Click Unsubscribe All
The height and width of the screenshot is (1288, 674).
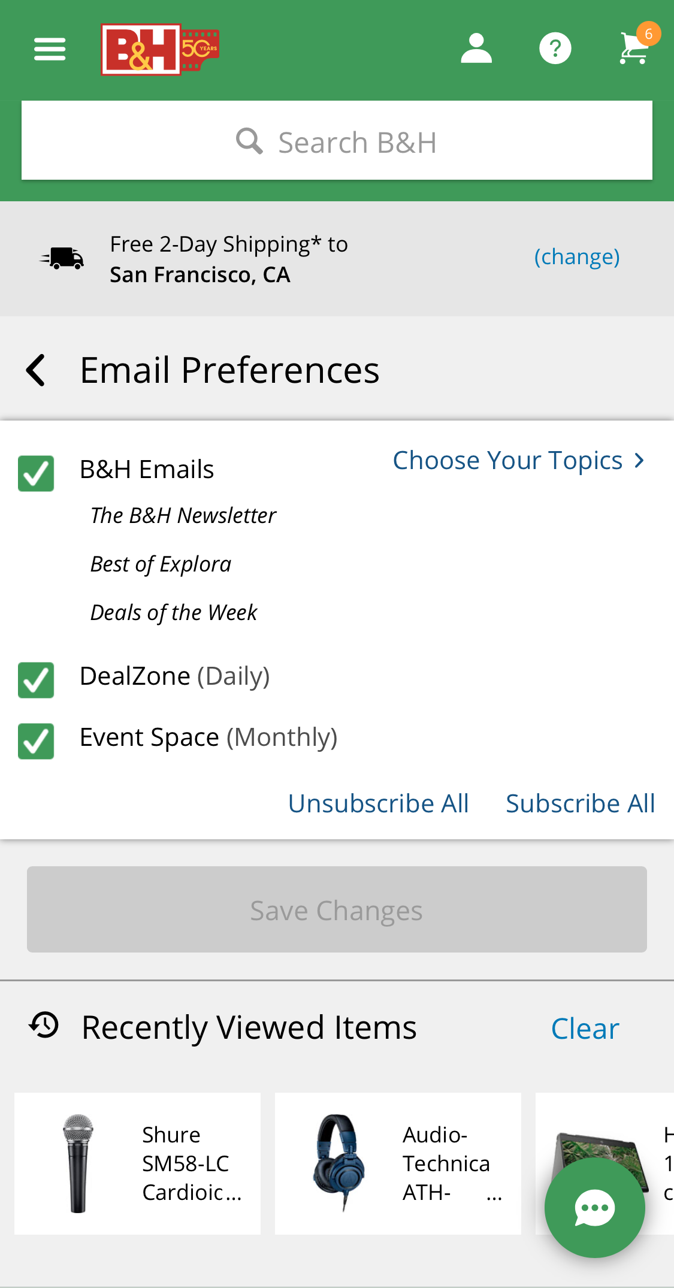[x=378, y=803]
